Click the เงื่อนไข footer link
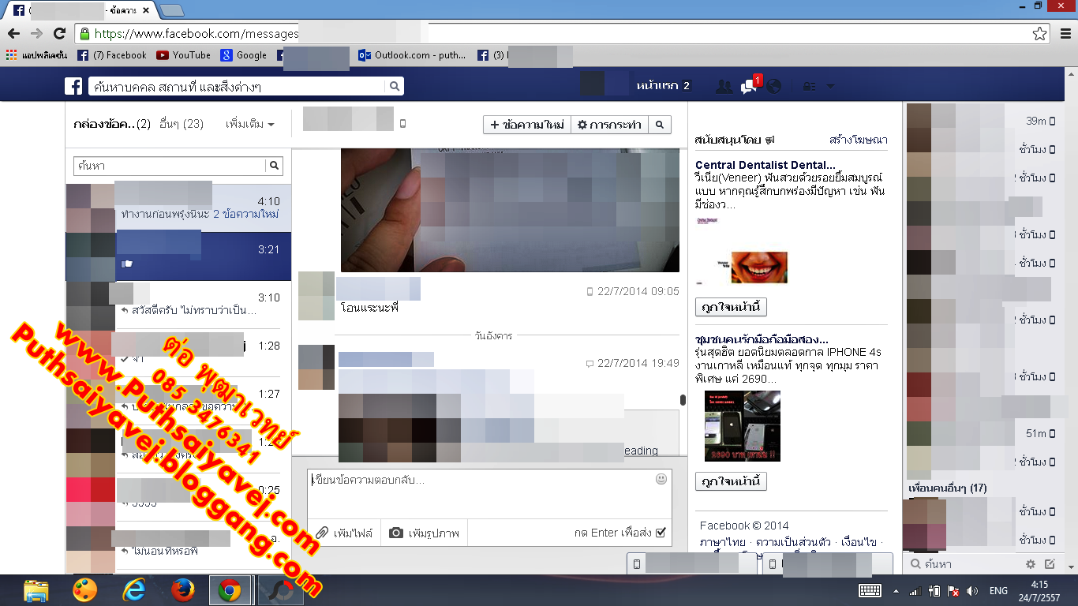 coord(859,543)
